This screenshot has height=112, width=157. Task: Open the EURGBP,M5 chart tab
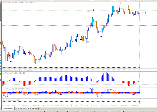20,108
